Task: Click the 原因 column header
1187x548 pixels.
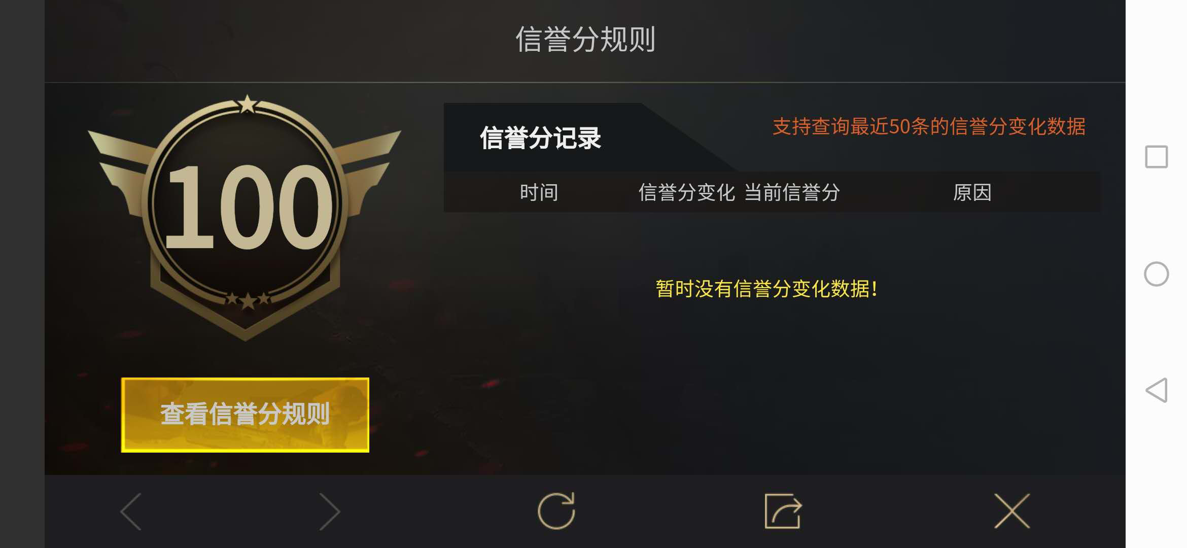Action: tap(972, 192)
